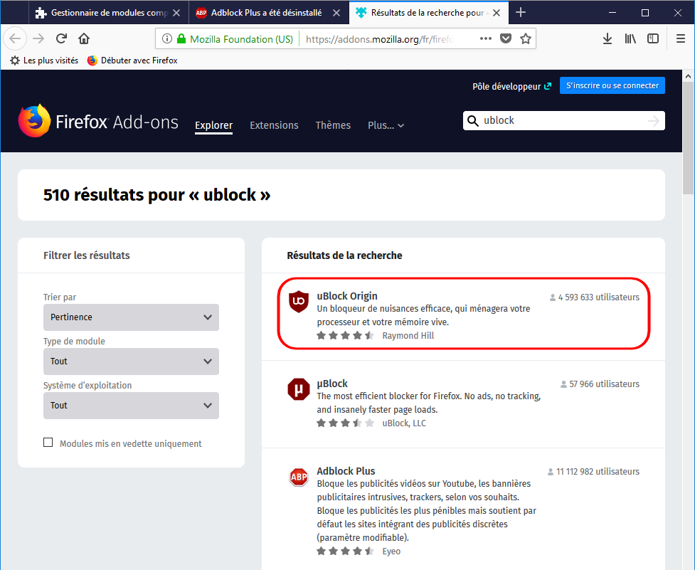The image size is (695, 570).
Task: Click the address bar URL
Action: click(x=380, y=39)
